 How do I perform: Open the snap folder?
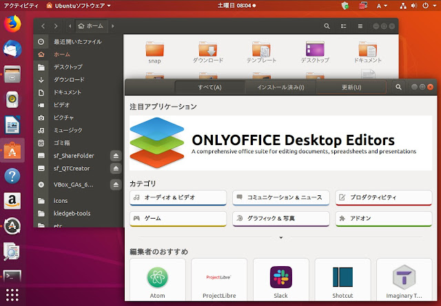coord(154,52)
